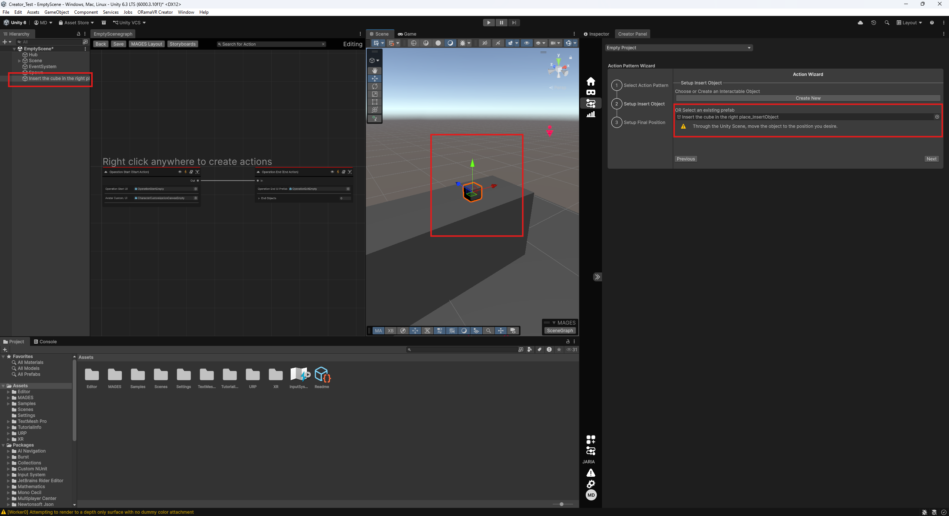Screen dimensions: 949x516
Task: Click text icon on Operation End node
Action: point(350,172)
